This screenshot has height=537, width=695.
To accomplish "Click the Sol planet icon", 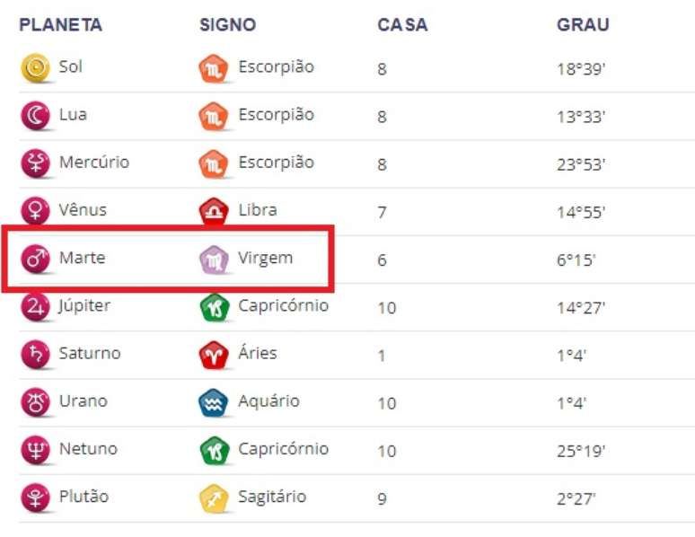I will pos(35,68).
